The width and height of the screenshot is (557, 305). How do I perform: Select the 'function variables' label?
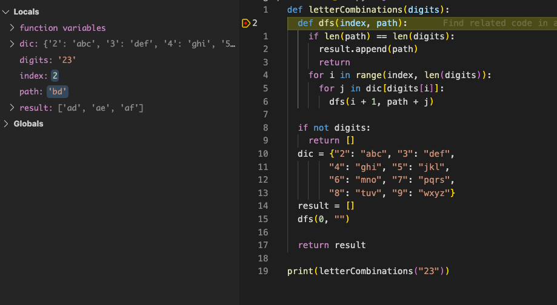point(62,28)
